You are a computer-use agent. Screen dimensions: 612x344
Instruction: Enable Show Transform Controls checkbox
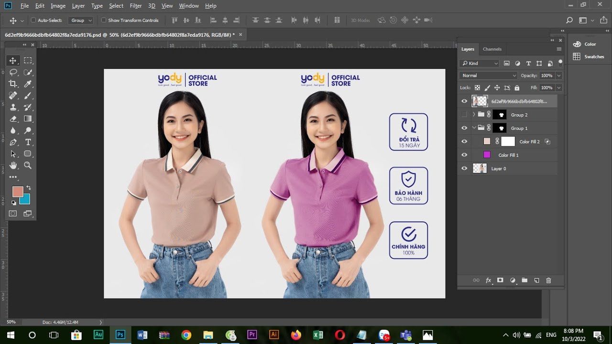(103, 21)
